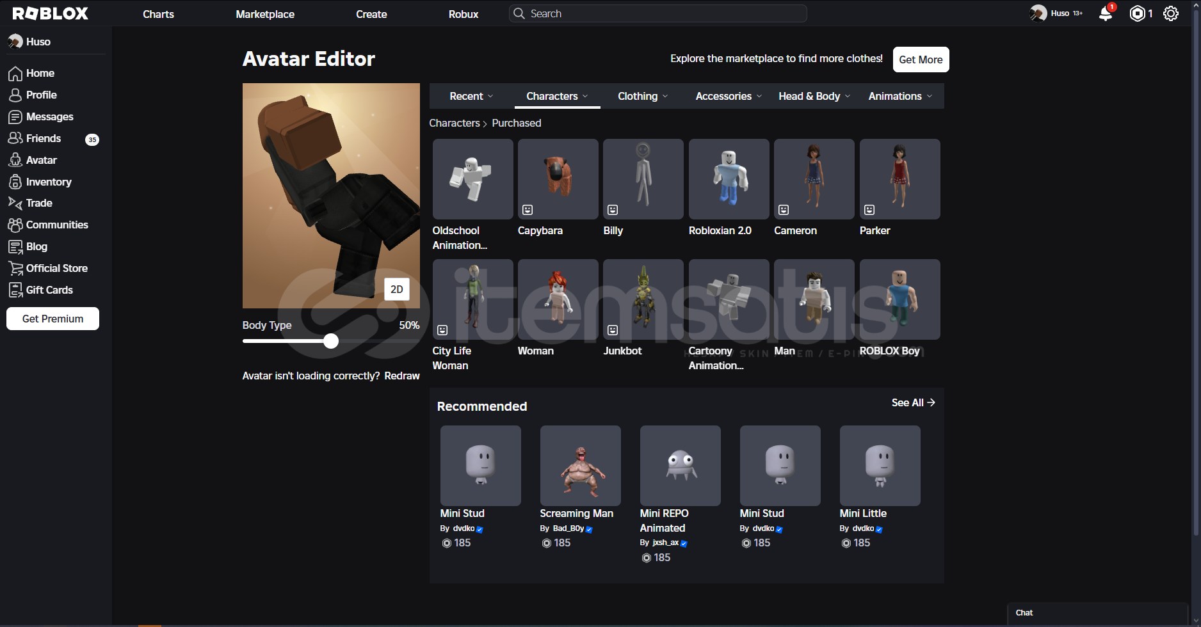Open the Screaming Man recommended item
1201x627 pixels.
click(x=580, y=466)
